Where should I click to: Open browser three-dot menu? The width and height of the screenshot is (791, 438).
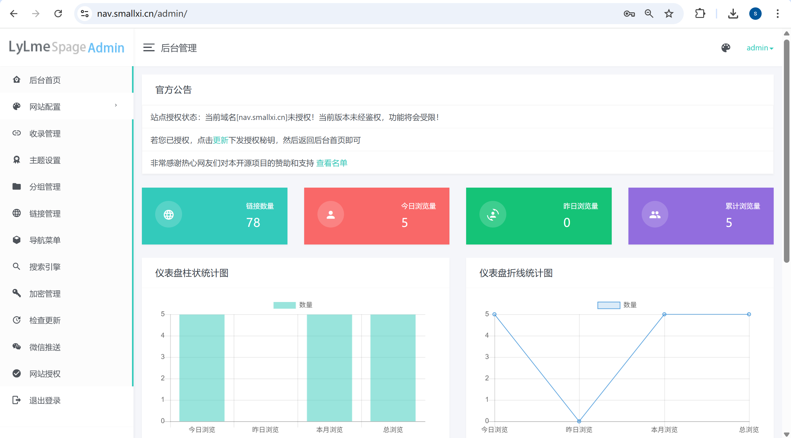tap(777, 14)
